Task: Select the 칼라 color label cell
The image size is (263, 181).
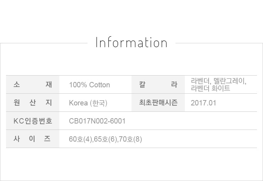Action: coord(158,85)
